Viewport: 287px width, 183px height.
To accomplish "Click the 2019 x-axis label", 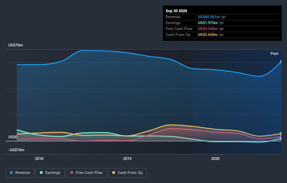I will click(x=127, y=159).
